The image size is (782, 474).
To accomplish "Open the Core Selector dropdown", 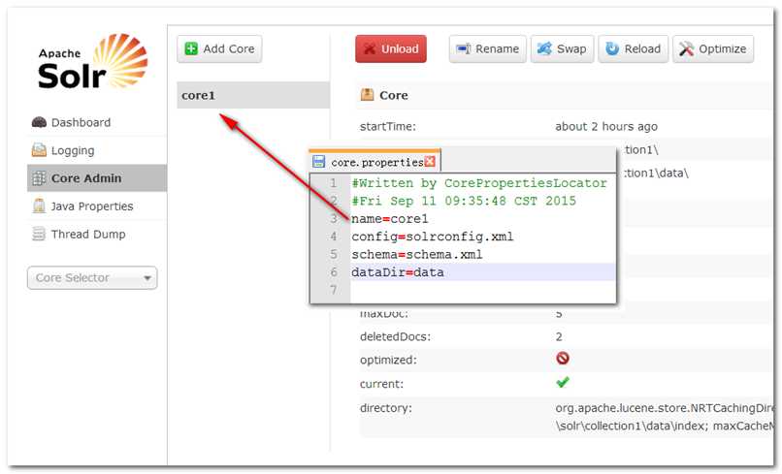I will (x=92, y=277).
